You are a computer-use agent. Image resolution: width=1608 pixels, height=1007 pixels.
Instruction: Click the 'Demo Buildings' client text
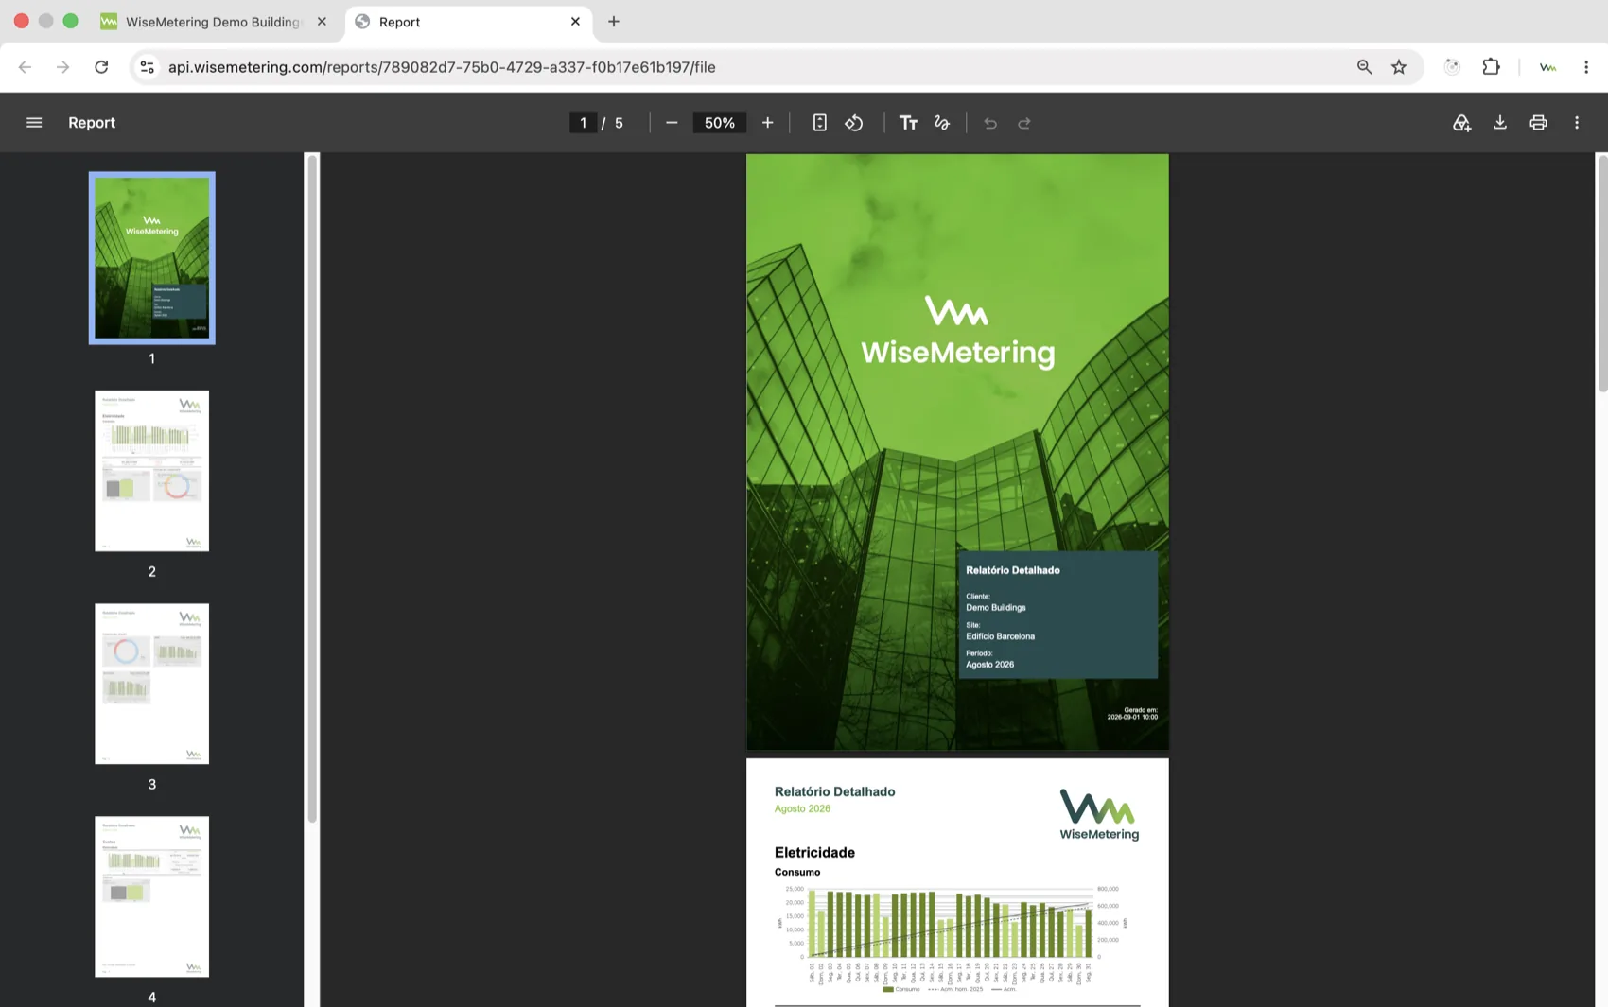(995, 608)
